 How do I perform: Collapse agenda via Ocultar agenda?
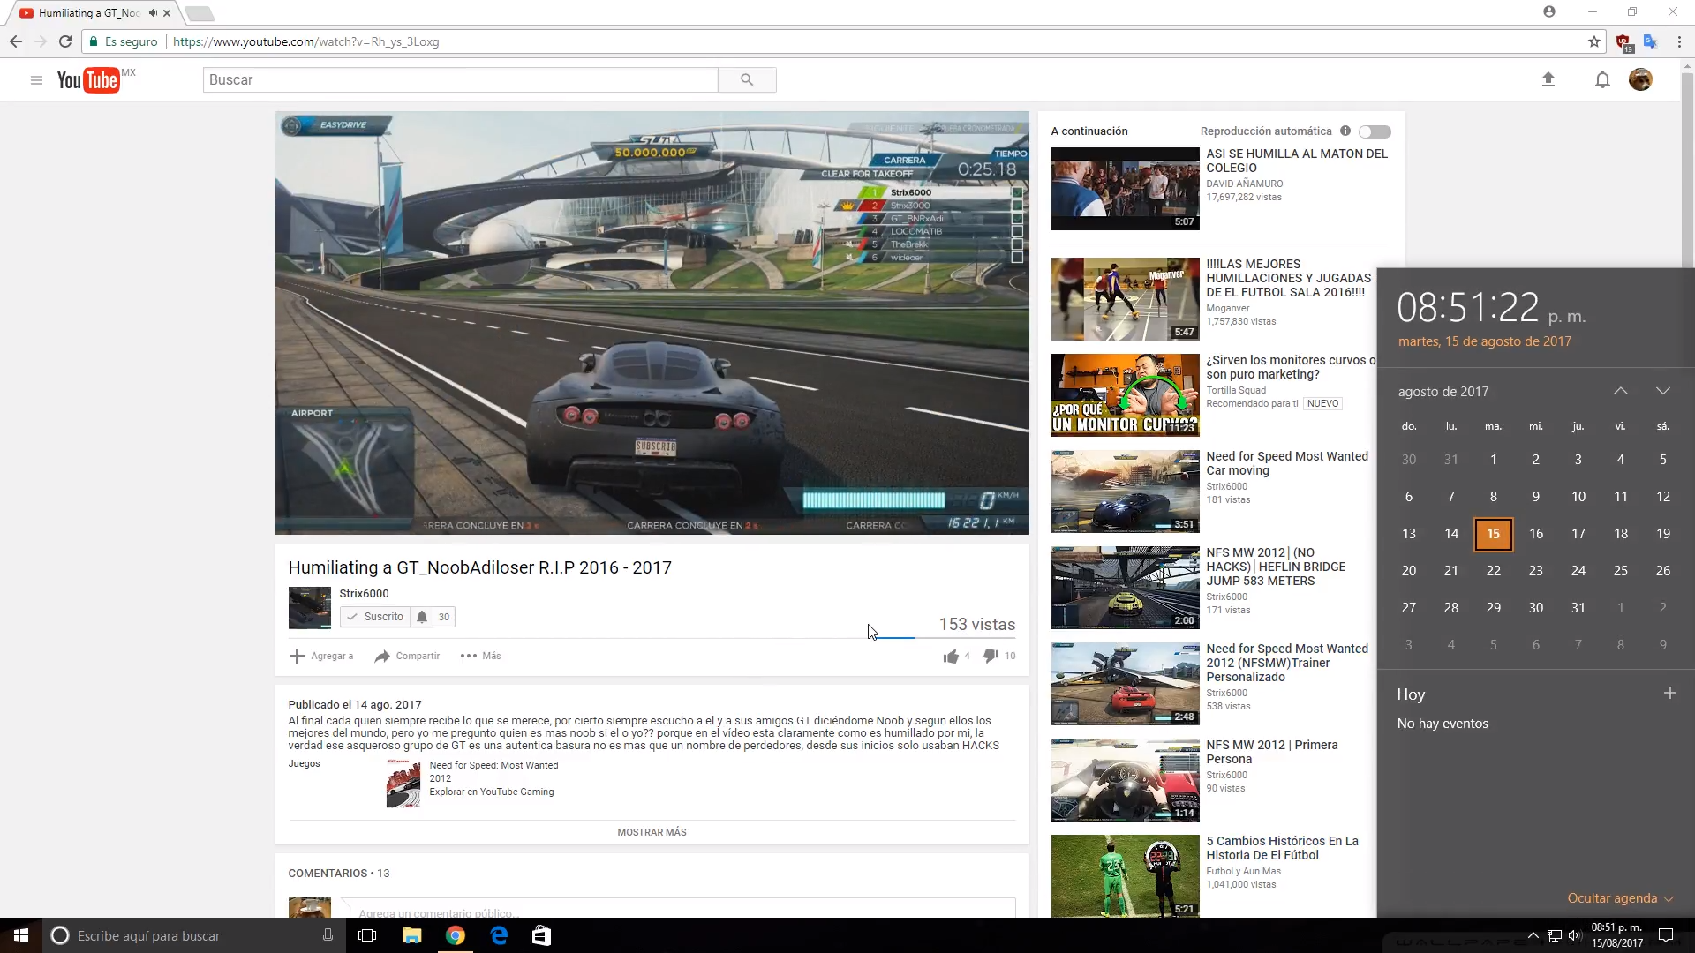pos(1621,898)
